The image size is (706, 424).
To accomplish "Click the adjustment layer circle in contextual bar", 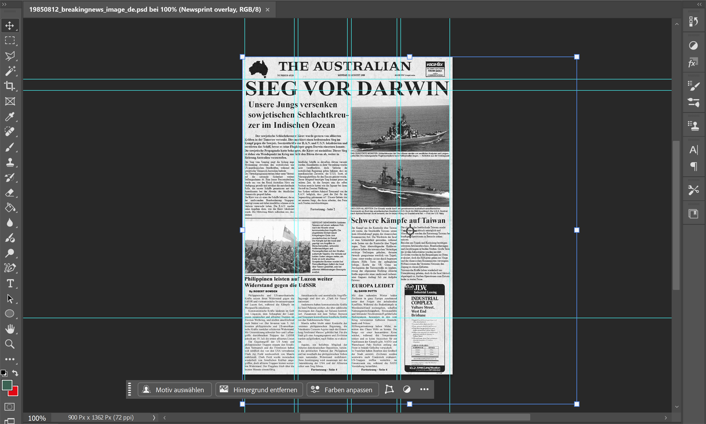I will [x=407, y=390].
